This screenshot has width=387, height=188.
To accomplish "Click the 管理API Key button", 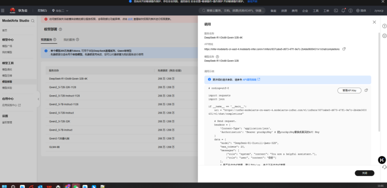I will (349, 91).
